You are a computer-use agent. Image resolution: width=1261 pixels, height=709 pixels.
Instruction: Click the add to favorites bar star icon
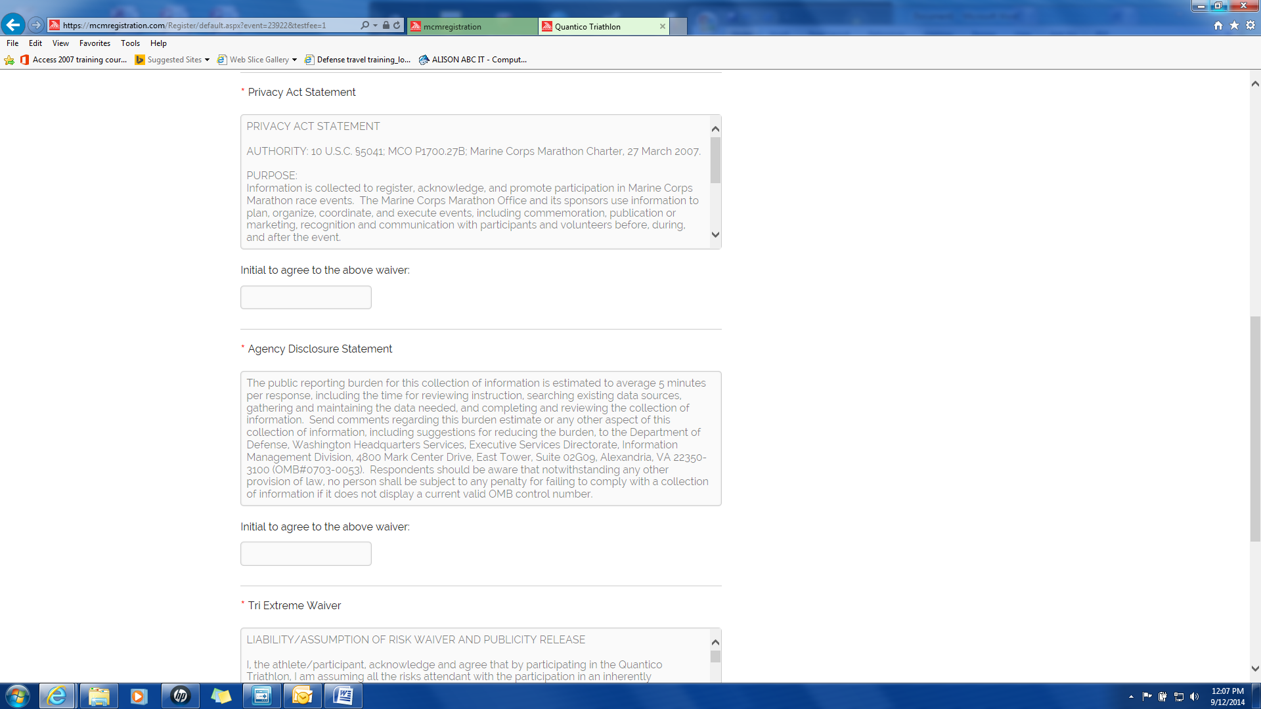tap(9, 60)
